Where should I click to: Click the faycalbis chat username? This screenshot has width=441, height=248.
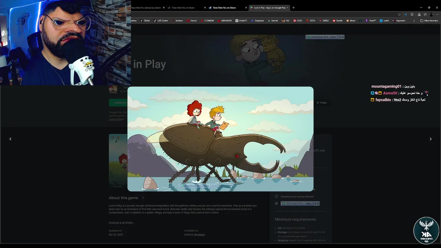click(x=383, y=100)
